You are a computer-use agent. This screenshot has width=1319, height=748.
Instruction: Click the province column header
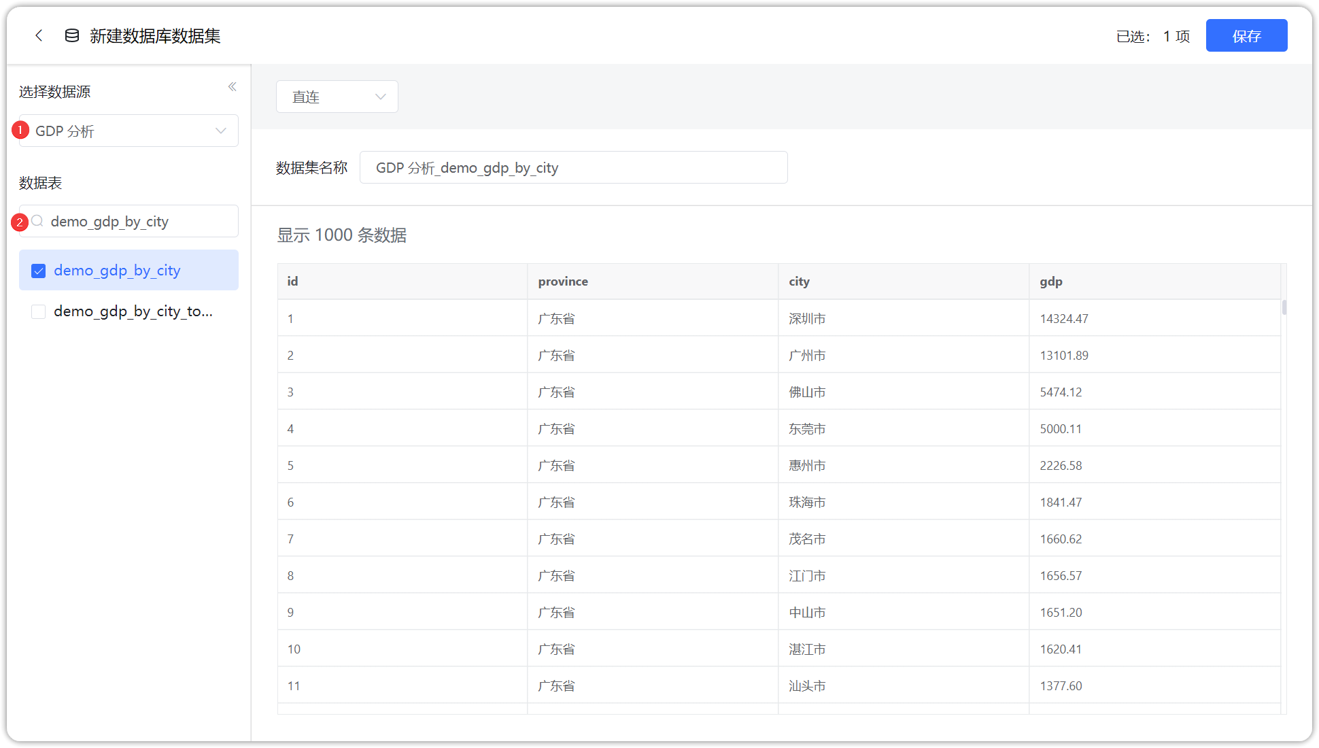[563, 281]
